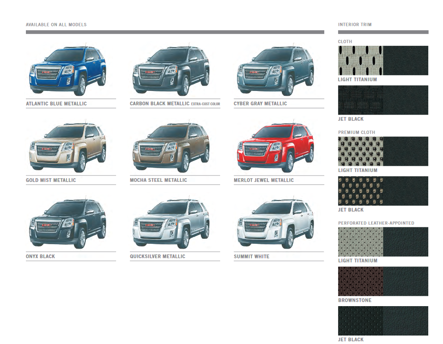Click the Mocha Steel Metallic label
The image size is (443, 344).
coord(159,180)
